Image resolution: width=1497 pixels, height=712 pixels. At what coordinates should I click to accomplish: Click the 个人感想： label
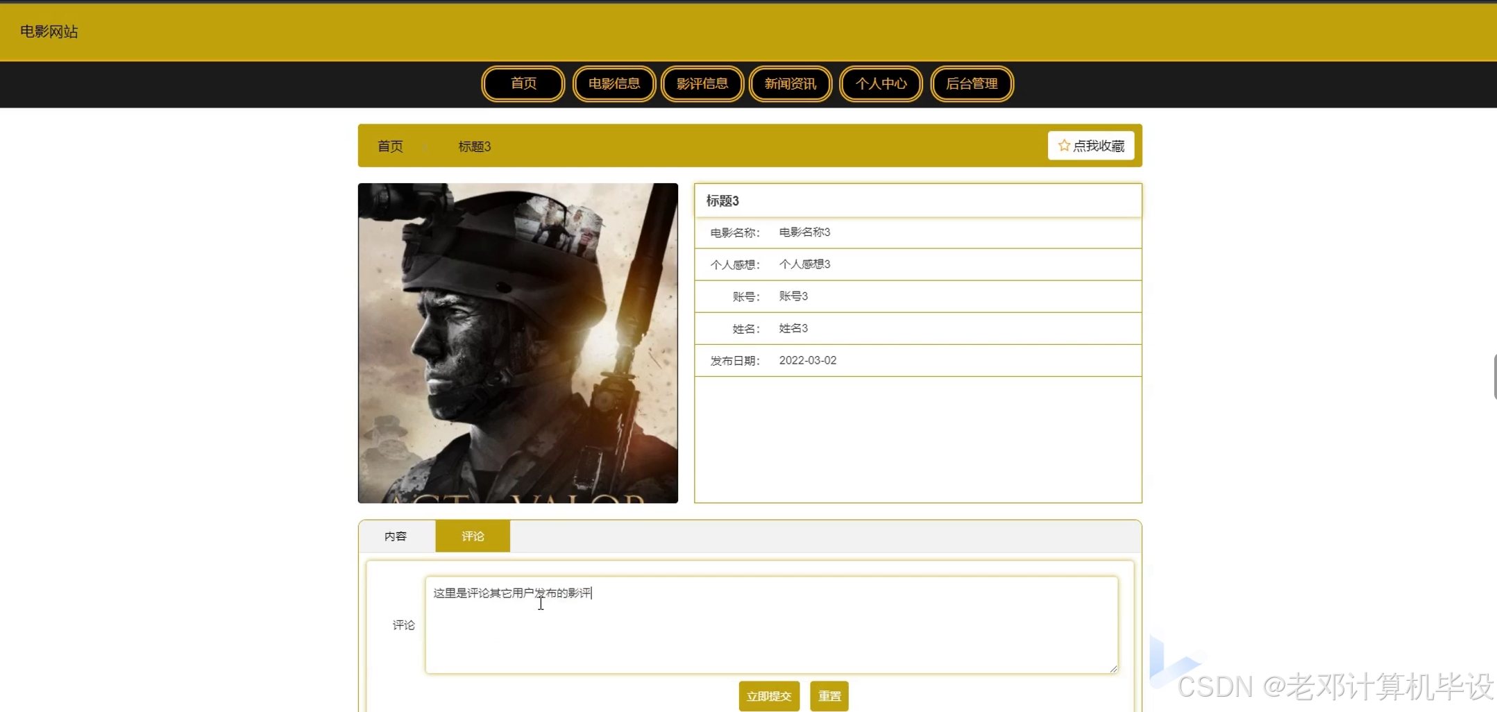(735, 264)
